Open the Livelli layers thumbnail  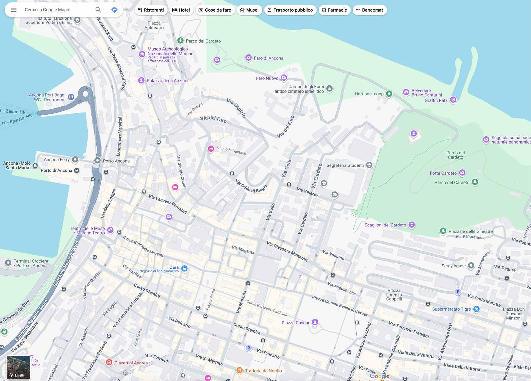18,368
